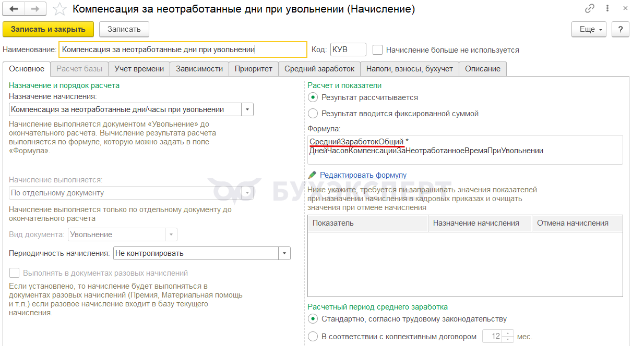Expand the Периодичность начисления dropdown arrow
632x346 pixels.
(x=284, y=253)
